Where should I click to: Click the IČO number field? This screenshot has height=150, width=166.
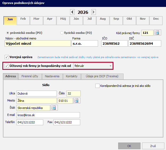(x=114, y=44)
